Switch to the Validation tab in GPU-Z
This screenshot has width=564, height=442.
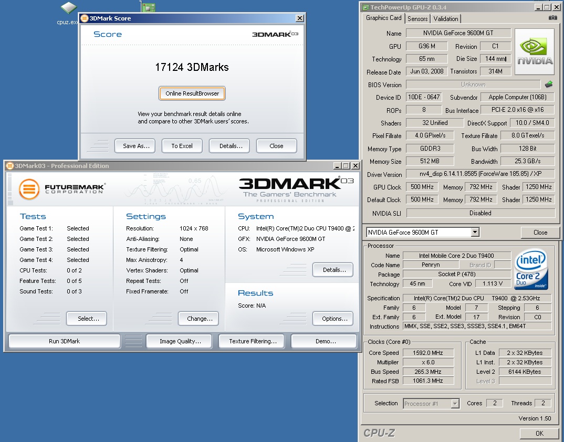click(446, 19)
